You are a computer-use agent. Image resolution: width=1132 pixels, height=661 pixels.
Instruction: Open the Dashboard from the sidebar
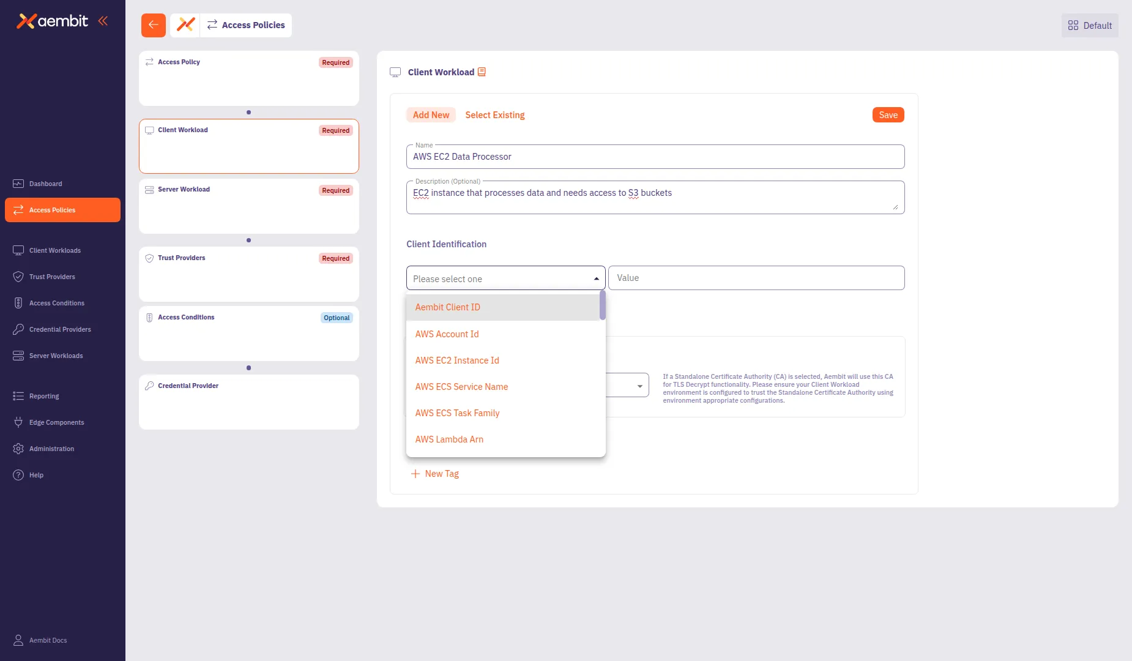(x=46, y=184)
